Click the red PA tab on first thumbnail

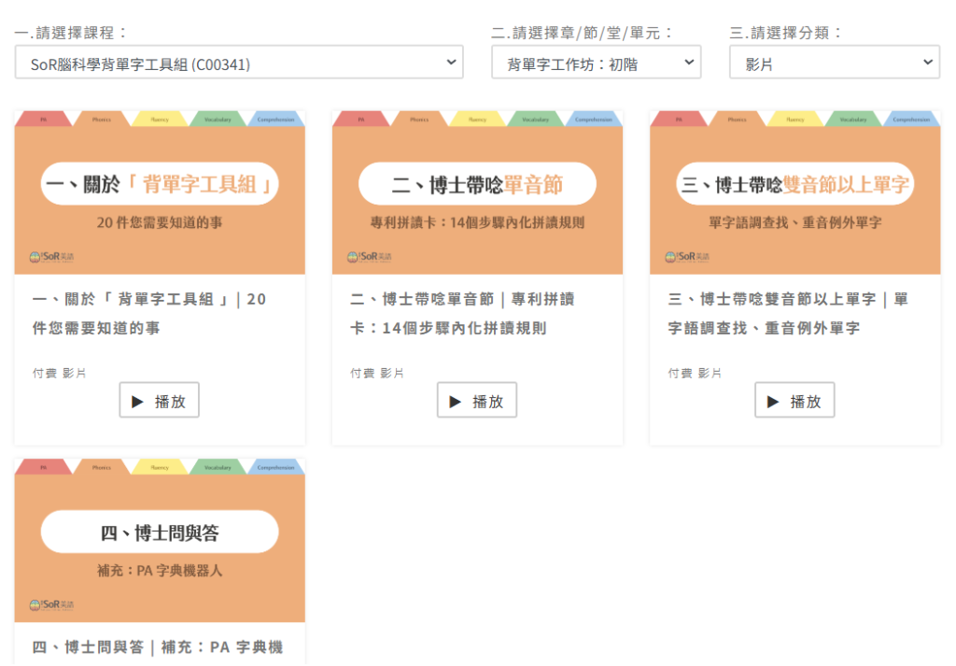pos(43,120)
